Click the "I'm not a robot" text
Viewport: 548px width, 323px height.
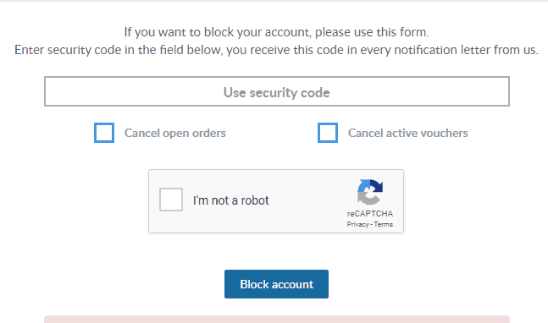coord(230,200)
